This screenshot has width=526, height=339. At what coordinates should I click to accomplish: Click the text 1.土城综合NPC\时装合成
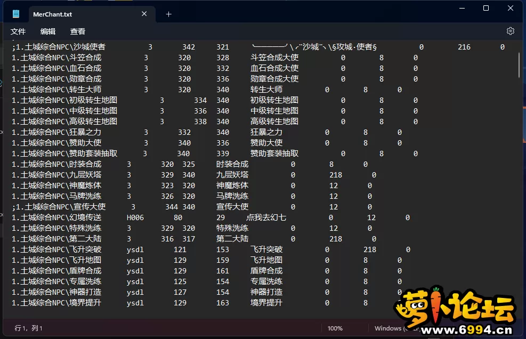click(56, 165)
